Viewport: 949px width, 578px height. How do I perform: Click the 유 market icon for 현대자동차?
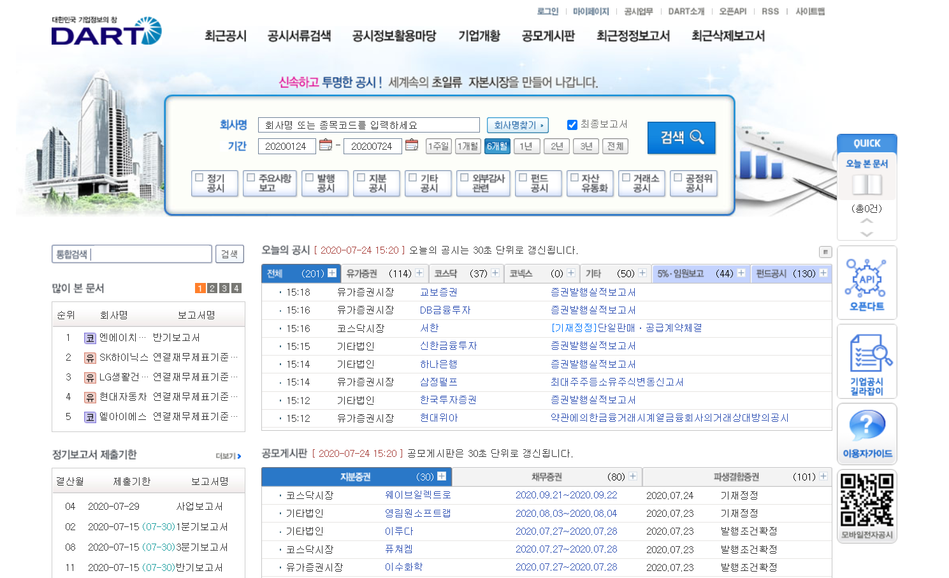click(90, 398)
